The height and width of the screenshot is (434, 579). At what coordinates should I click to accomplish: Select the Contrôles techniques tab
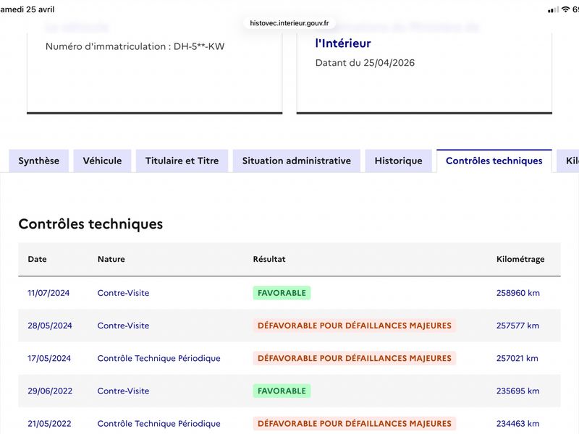(x=494, y=161)
